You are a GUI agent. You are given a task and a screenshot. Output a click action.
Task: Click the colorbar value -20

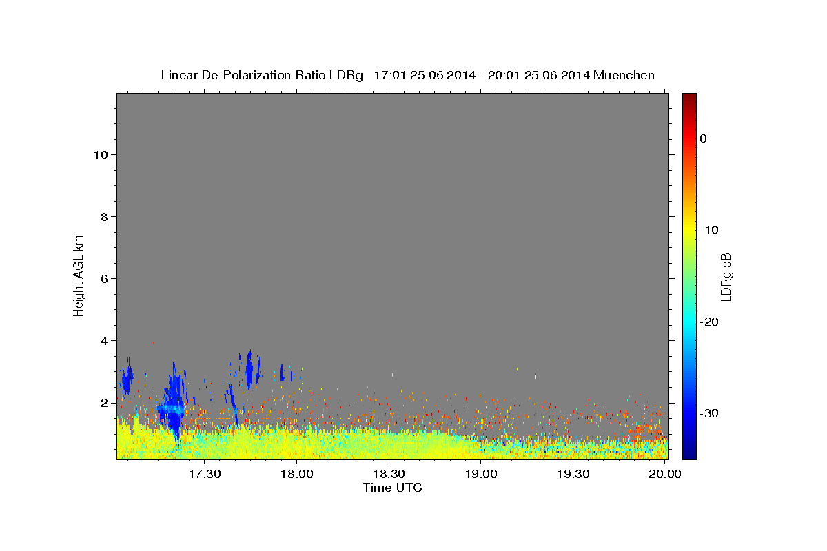pyautogui.click(x=709, y=322)
